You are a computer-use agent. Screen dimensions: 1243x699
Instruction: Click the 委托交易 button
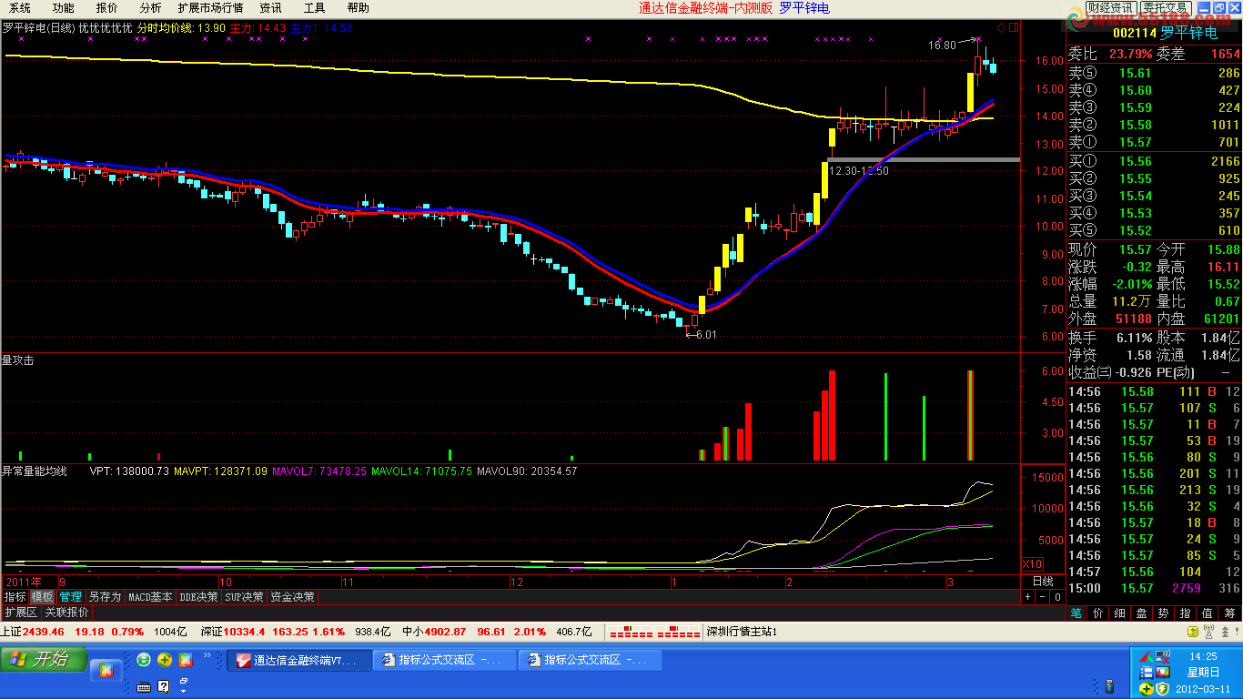[1165, 8]
